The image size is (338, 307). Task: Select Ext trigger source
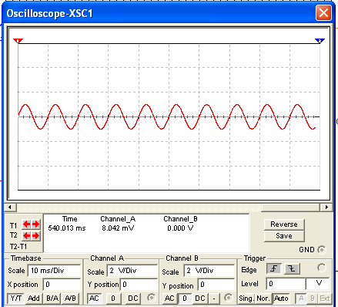point(325,299)
